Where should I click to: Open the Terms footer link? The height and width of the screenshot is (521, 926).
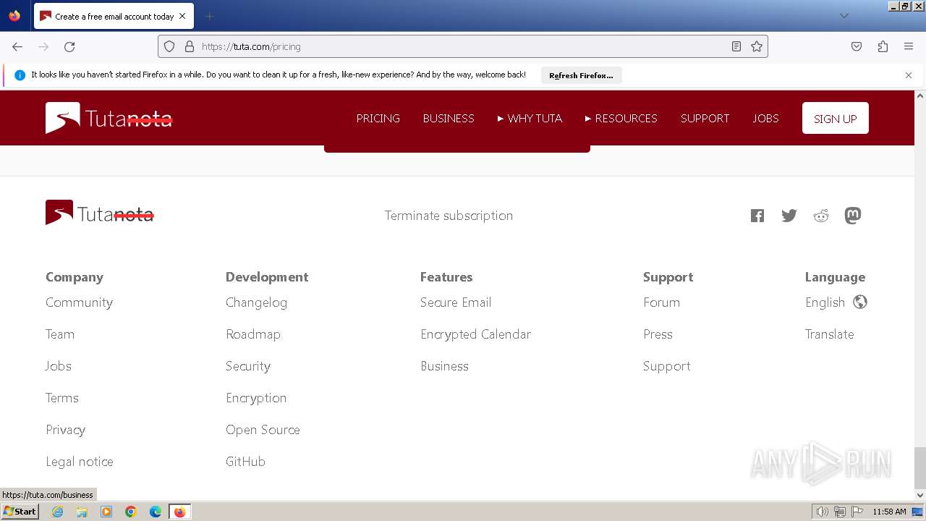[x=62, y=398]
